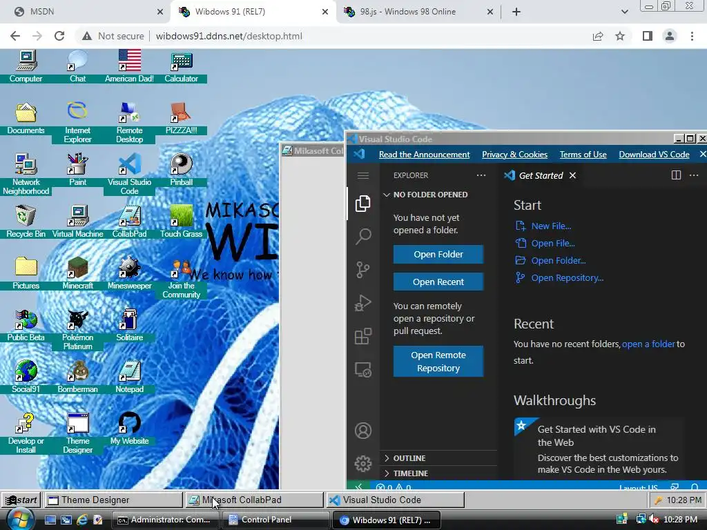Open Get Started with VS Code walkthrough
Image resolution: width=707 pixels, height=530 pixels.
(600, 449)
